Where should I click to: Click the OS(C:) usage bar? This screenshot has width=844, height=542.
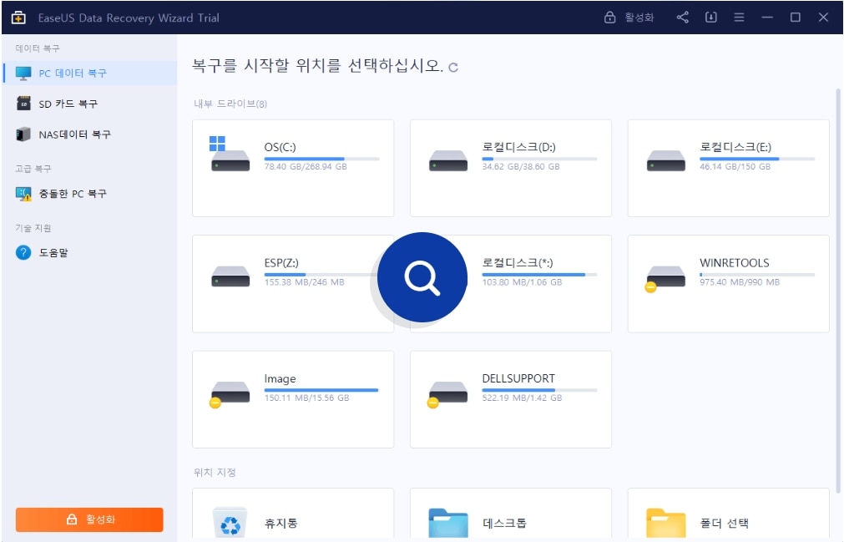[x=321, y=159]
